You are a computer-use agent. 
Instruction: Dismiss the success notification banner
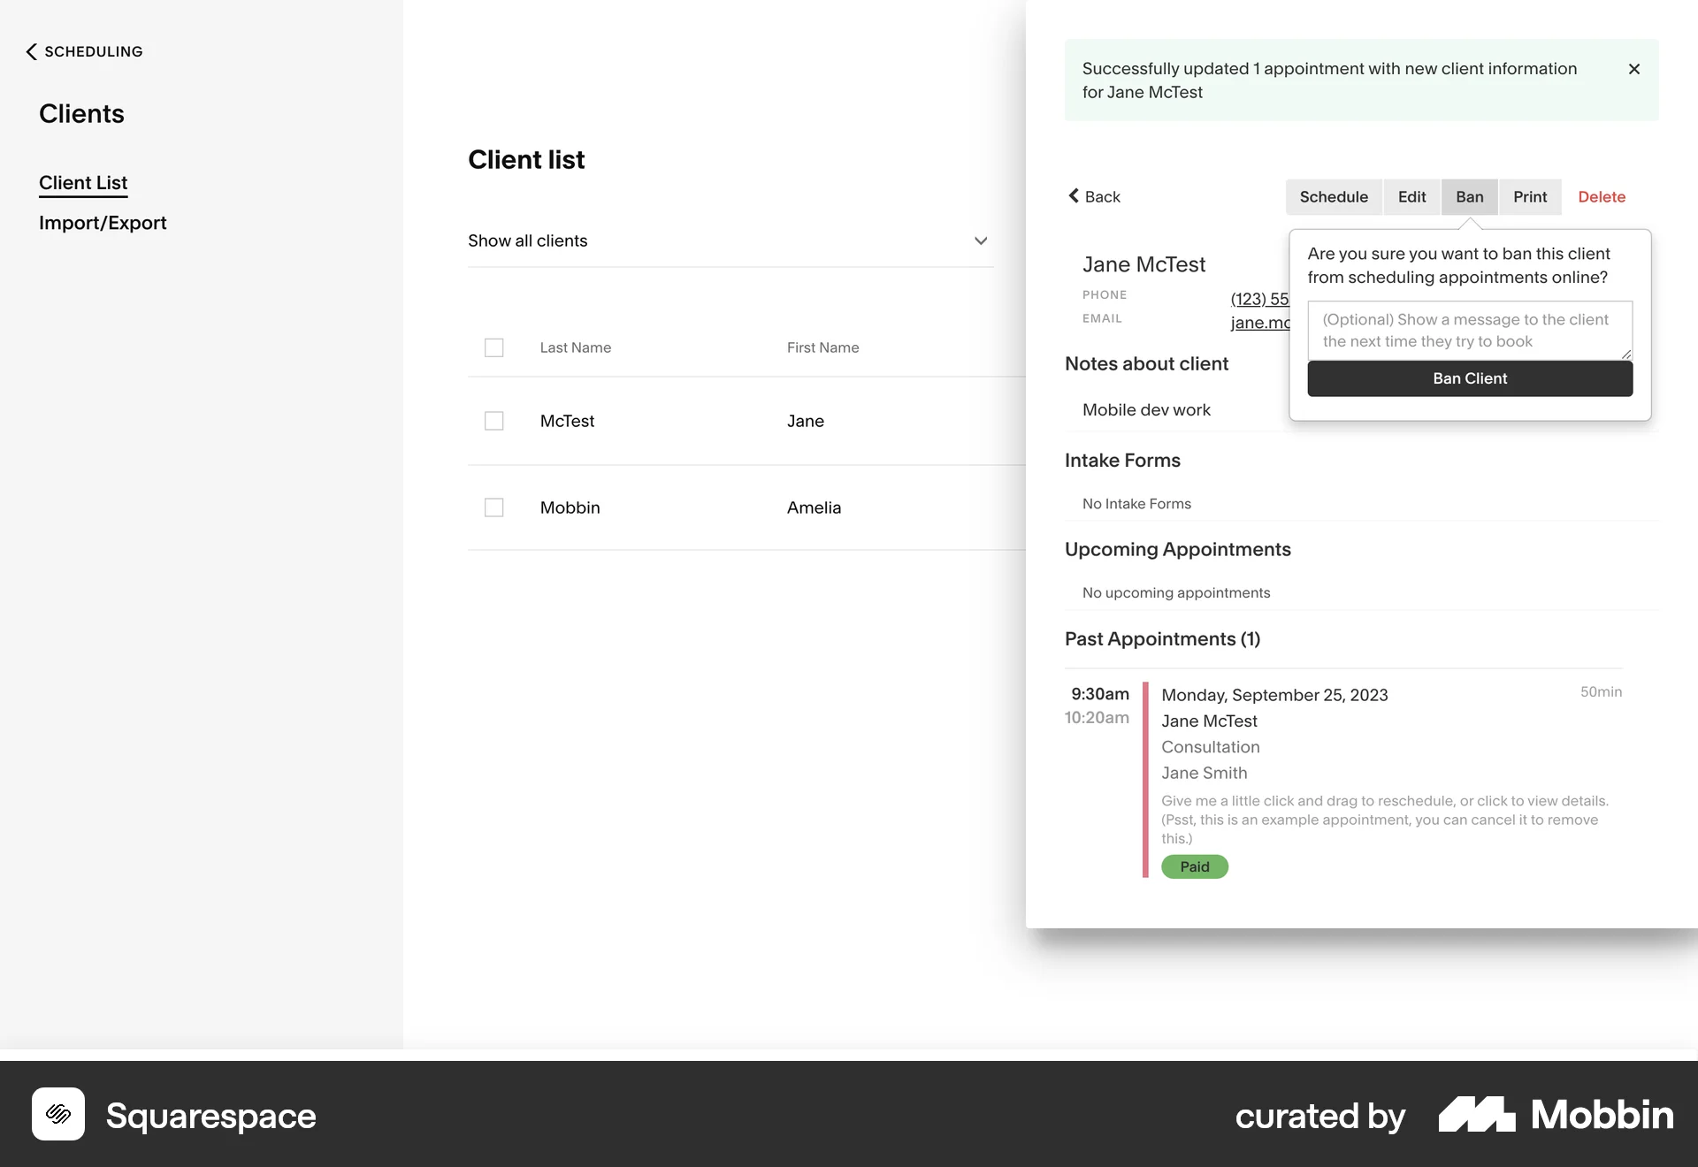coord(1634,69)
